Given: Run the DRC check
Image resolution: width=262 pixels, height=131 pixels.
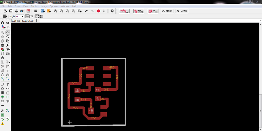Looking at the screenshot, I should 8,119.
